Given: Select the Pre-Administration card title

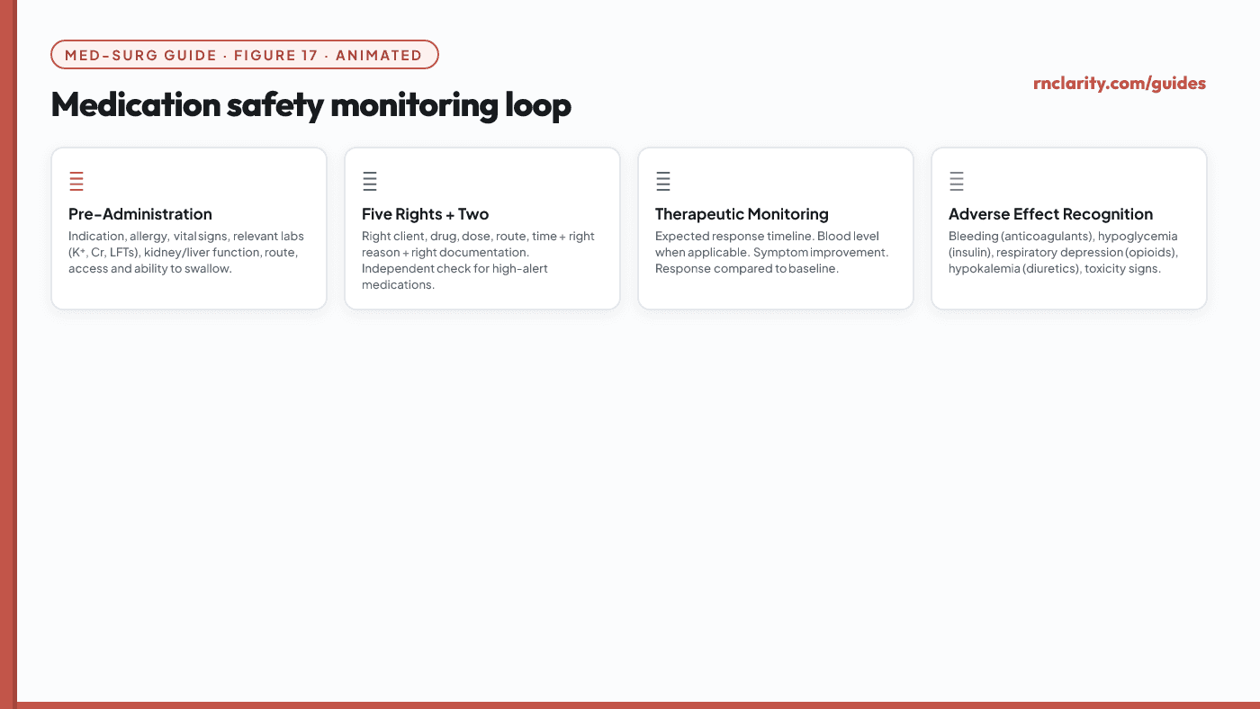Looking at the screenshot, I should coord(140,214).
